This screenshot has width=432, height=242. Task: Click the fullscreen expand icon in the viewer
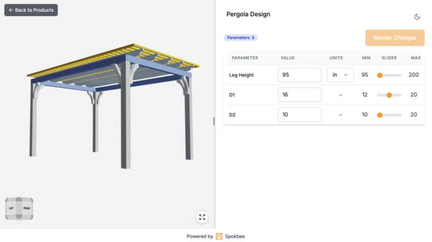coord(202,217)
